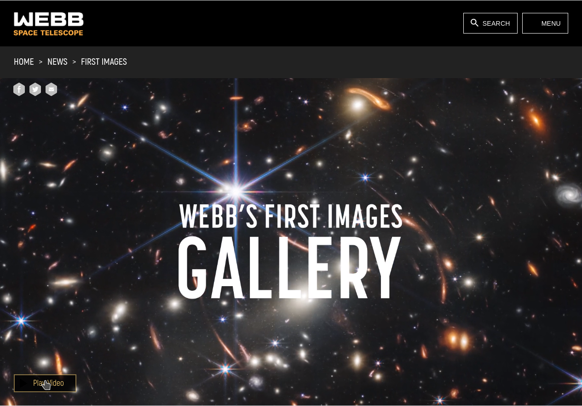Image resolution: width=582 pixels, height=406 pixels.
Task: Click the spiral galaxy at right edge
Action: point(569,194)
